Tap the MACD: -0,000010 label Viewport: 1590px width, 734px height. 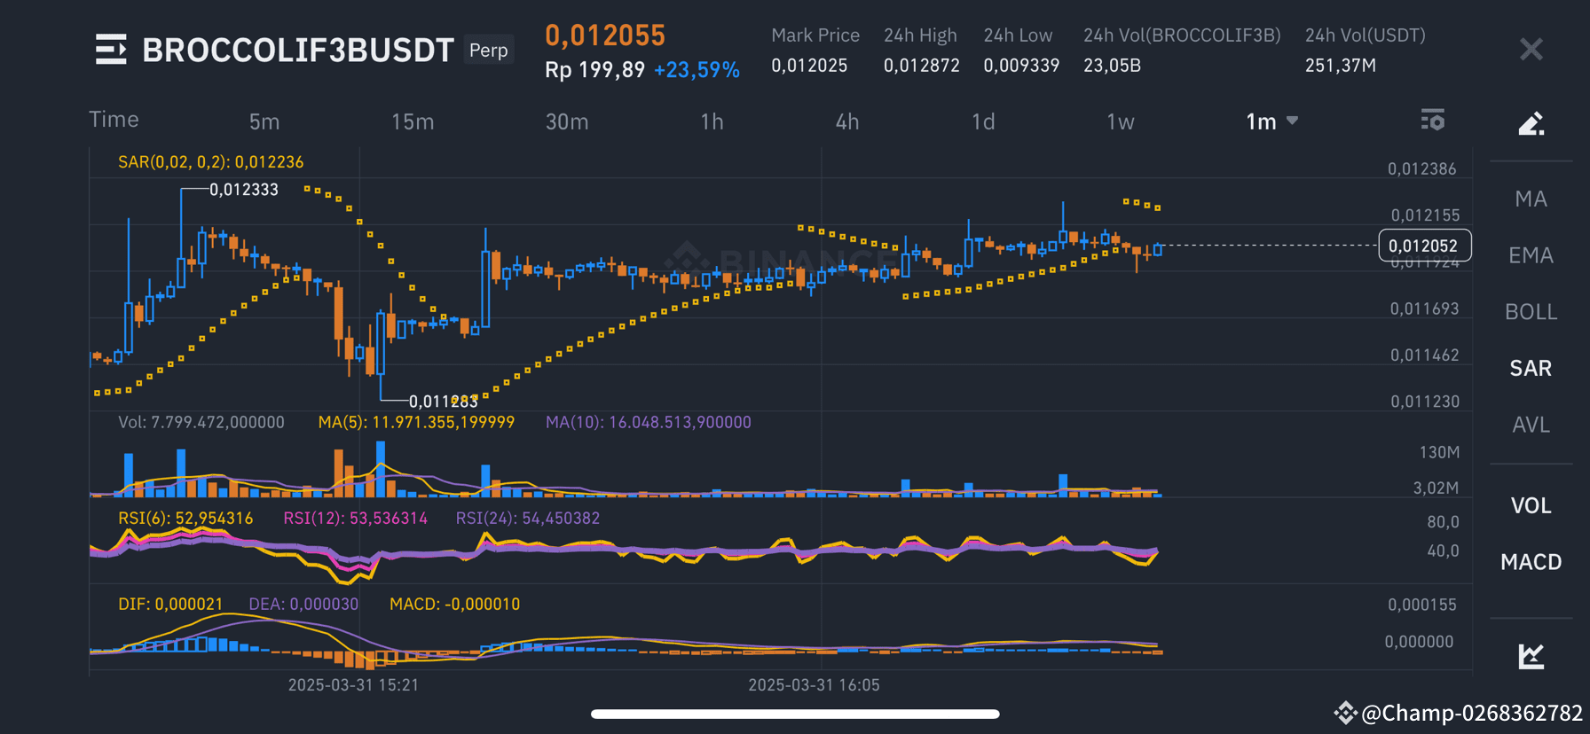(x=455, y=605)
